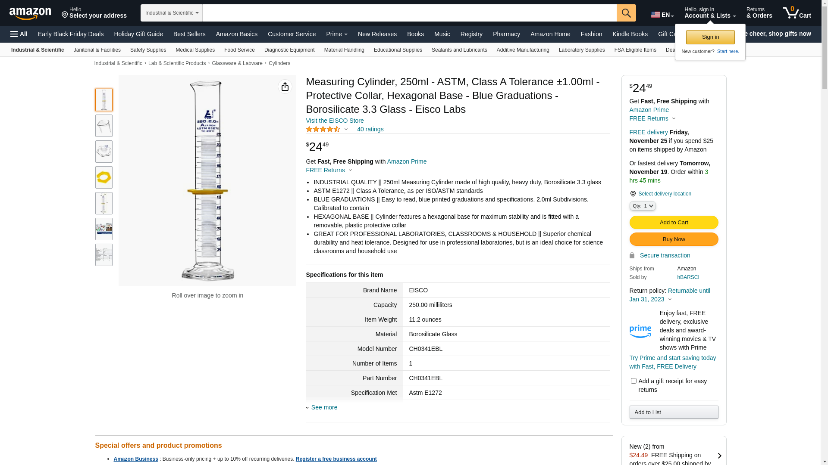The height and width of the screenshot is (465, 828).
Task: Click the Amazon logo
Action: (30, 14)
